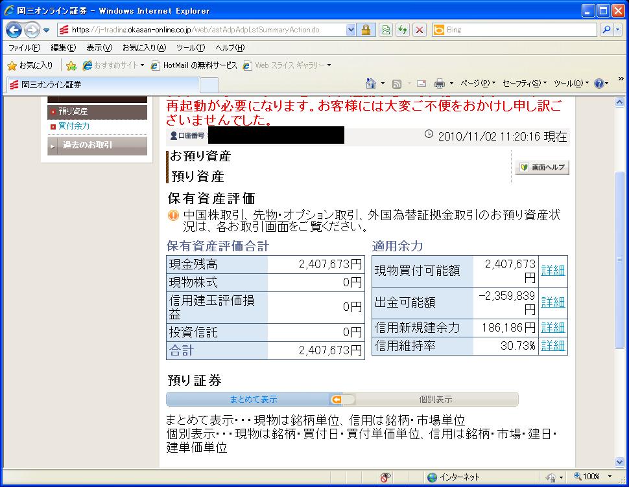Click the 口座番号 person icon
Image resolution: width=629 pixels, height=487 pixels.
(x=174, y=136)
